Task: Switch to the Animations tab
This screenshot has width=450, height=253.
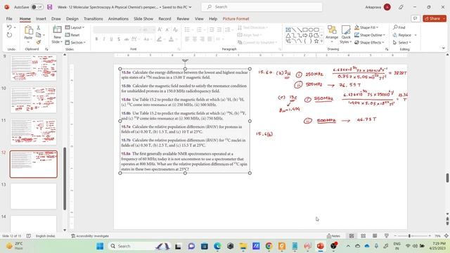Action: click(x=118, y=19)
